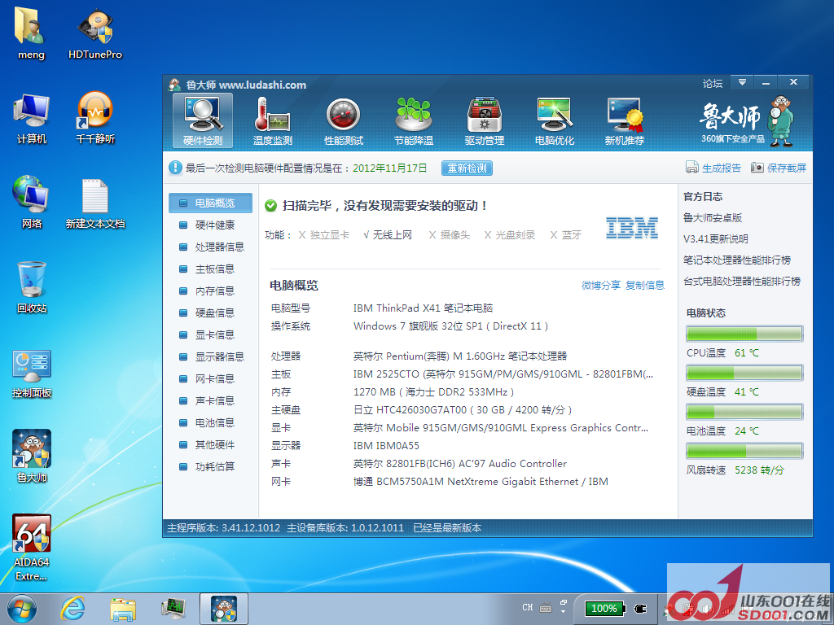Click the info icon beside last detection date
This screenshot has height=625, width=834.
175,168
